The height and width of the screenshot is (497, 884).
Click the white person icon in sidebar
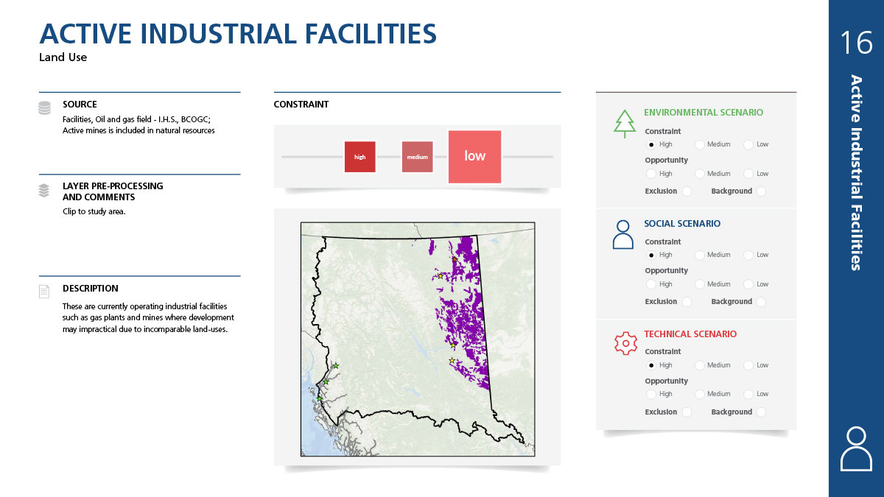click(x=856, y=448)
